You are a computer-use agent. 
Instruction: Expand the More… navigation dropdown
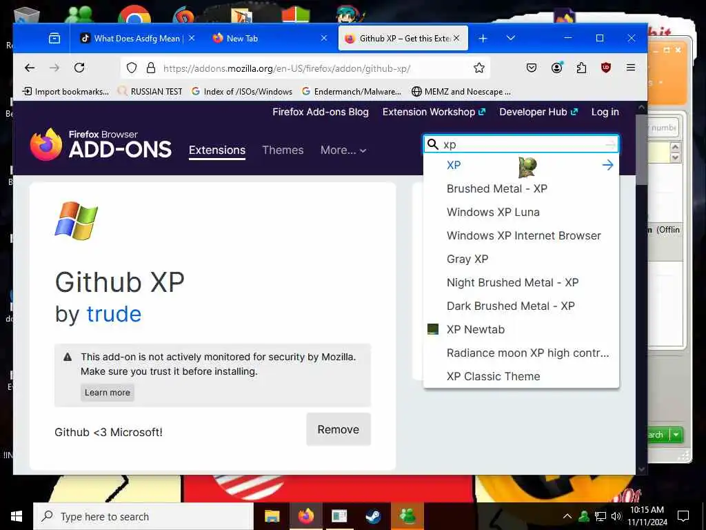pos(343,150)
